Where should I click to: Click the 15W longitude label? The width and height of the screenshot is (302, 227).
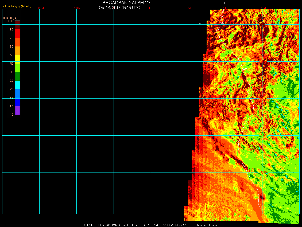point(41,8)
